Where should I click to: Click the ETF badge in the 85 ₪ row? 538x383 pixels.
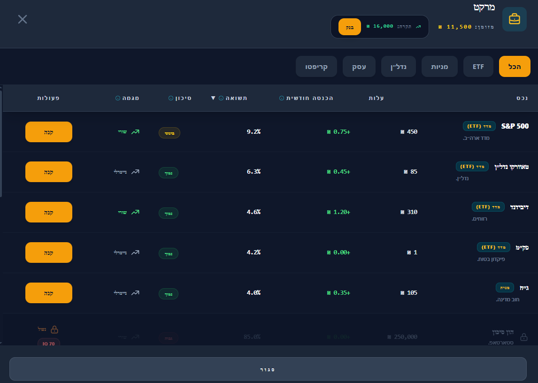click(x=472, y=167)
